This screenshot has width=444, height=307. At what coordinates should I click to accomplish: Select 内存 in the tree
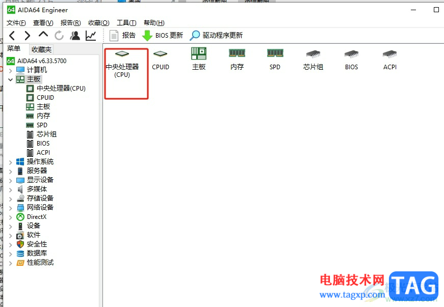click(x=38, y=116)
